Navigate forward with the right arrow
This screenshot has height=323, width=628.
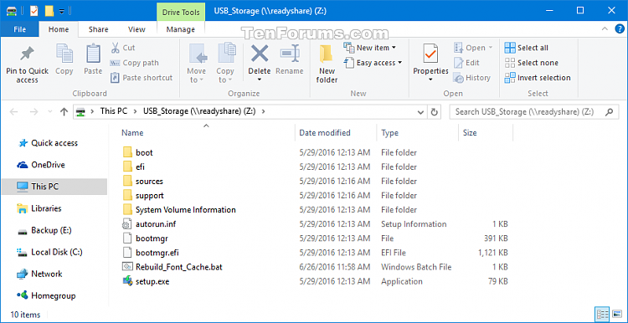click(x=35, y=112)
